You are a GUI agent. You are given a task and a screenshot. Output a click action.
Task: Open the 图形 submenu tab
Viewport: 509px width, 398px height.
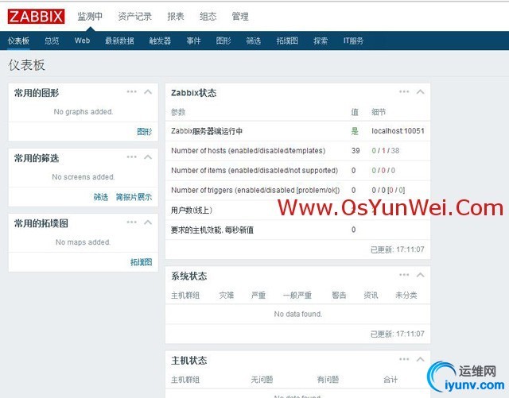point(223,41)
